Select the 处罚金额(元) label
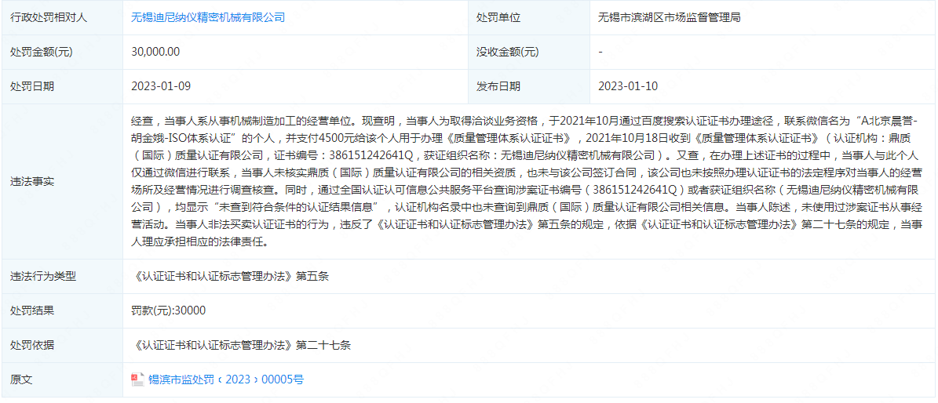 click(42, 52)
